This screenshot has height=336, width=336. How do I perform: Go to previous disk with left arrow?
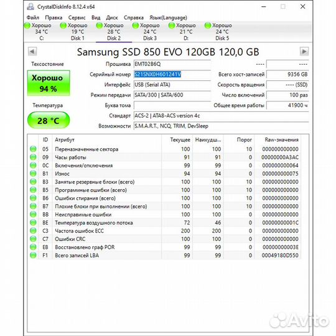click(32, 52)
